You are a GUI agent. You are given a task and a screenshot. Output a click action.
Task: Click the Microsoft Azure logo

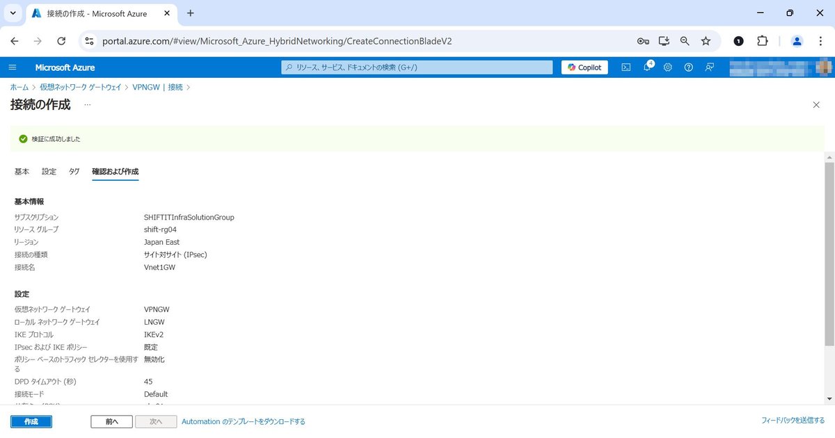(x=65, y=67)
